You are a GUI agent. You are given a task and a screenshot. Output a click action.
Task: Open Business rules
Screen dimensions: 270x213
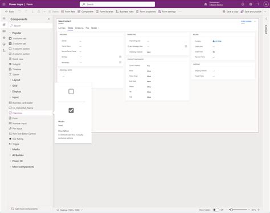click(x=125, y=11)
